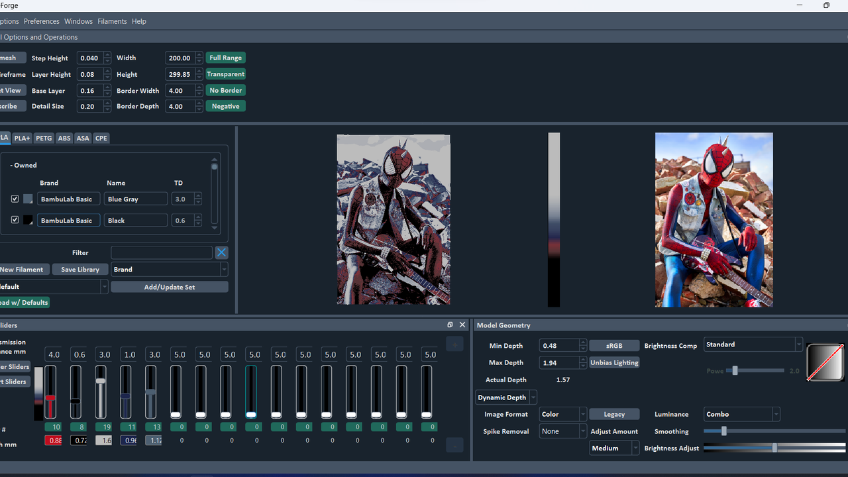Viewport: 848px width, 477px height.
Task: Open the Windows menu
Action: click(x=78, y=21)
